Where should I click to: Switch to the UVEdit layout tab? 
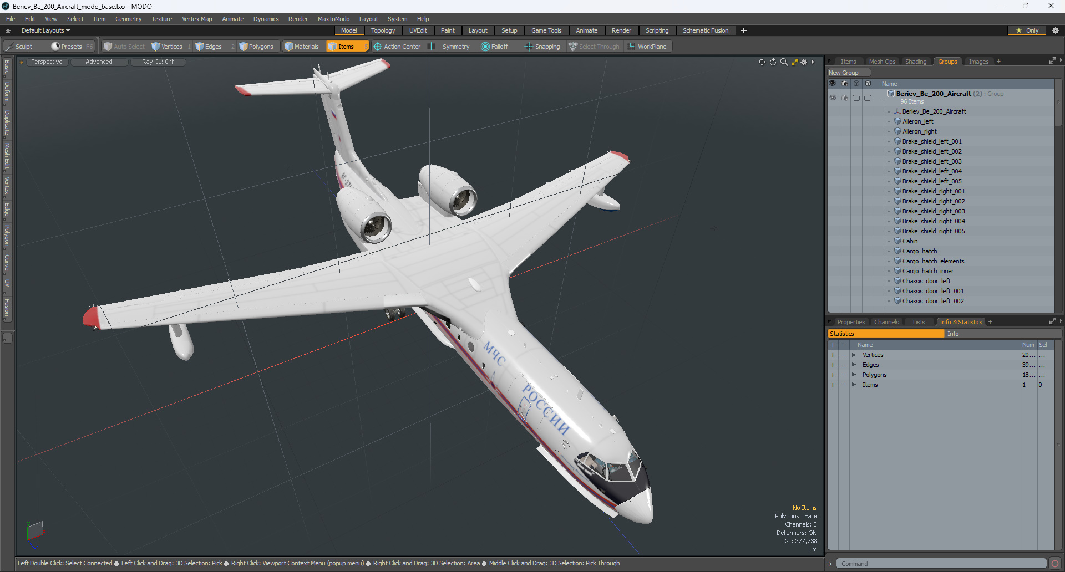click(418, 30)
